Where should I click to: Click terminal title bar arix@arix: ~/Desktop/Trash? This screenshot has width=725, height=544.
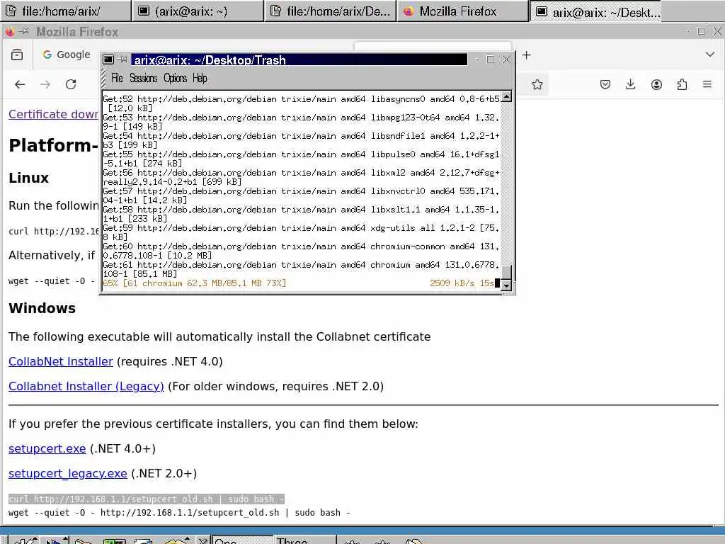coord(299,59)
